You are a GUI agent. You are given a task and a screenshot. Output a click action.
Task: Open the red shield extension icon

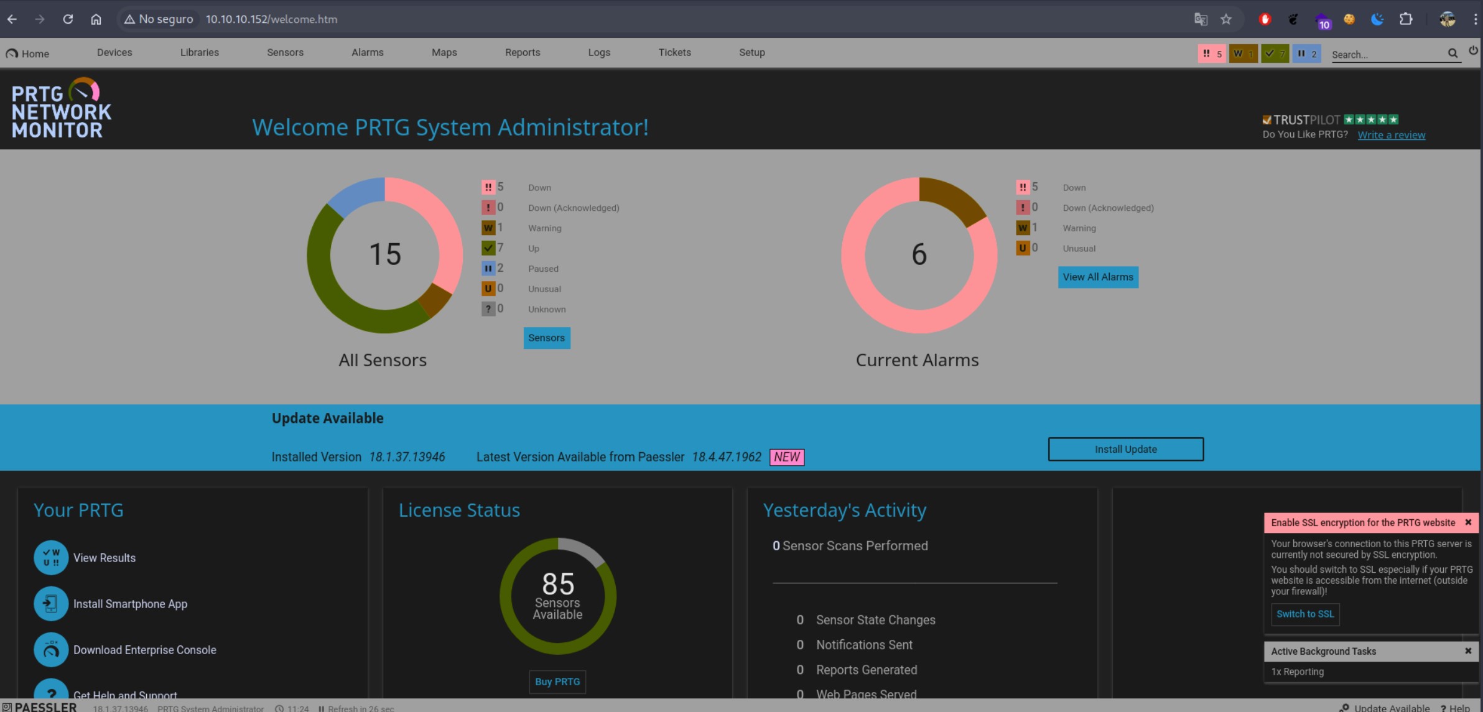tap(1265, 19)
